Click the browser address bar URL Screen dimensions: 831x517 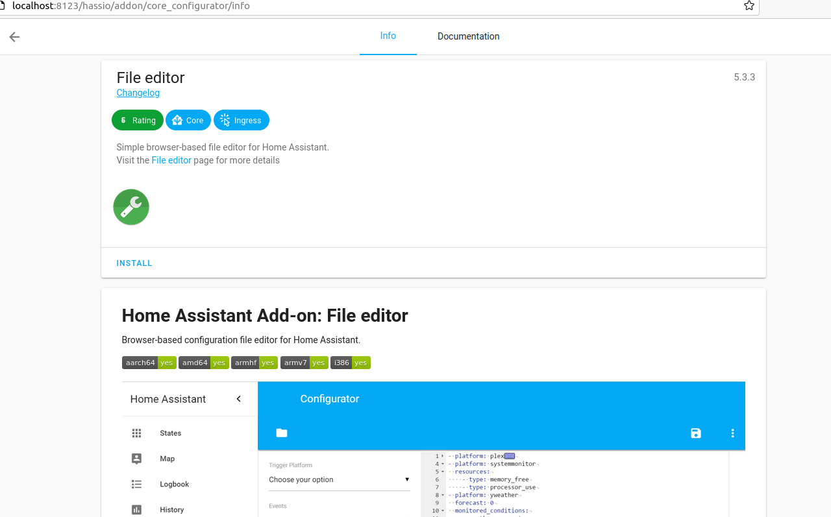pos(130,6)
